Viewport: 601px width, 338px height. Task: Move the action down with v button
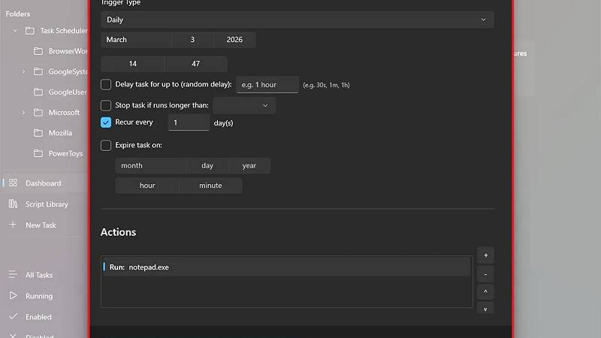coord(485,309)
